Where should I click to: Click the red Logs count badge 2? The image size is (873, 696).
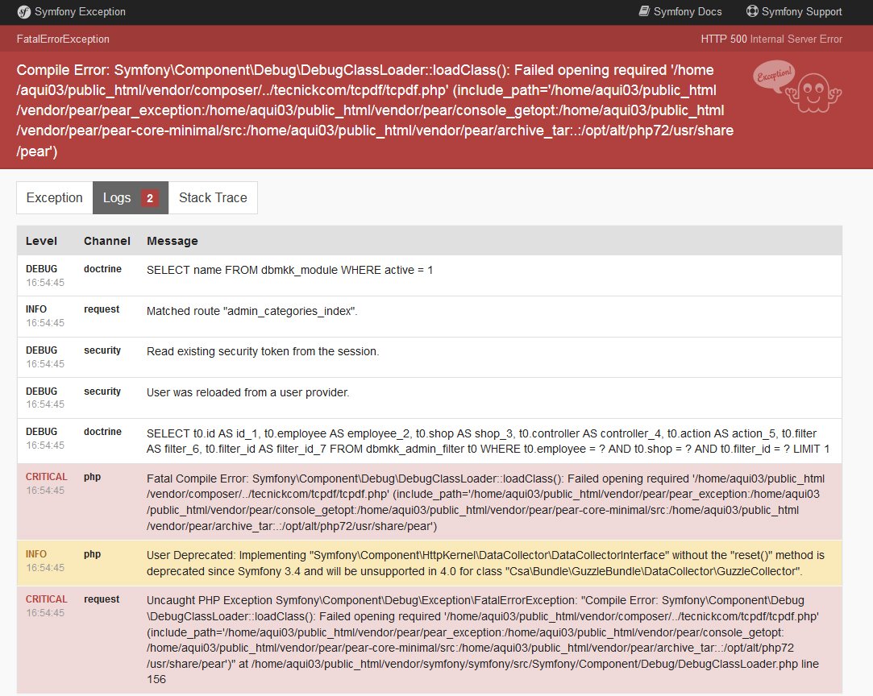tap(150, 198)
